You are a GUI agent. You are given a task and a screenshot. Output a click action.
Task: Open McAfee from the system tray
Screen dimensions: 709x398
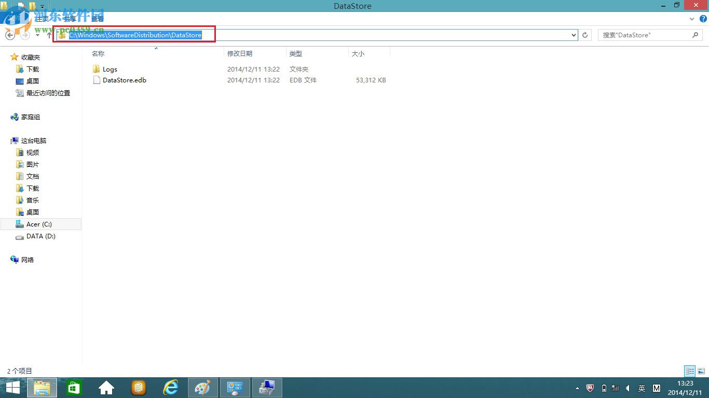click(590, 388)
